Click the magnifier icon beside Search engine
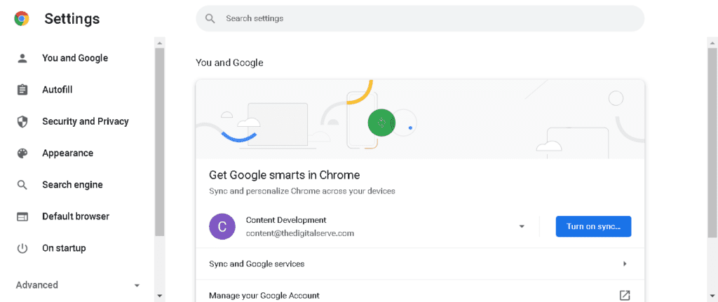Viewport: 718px width, 302px height. click(22, 185)
